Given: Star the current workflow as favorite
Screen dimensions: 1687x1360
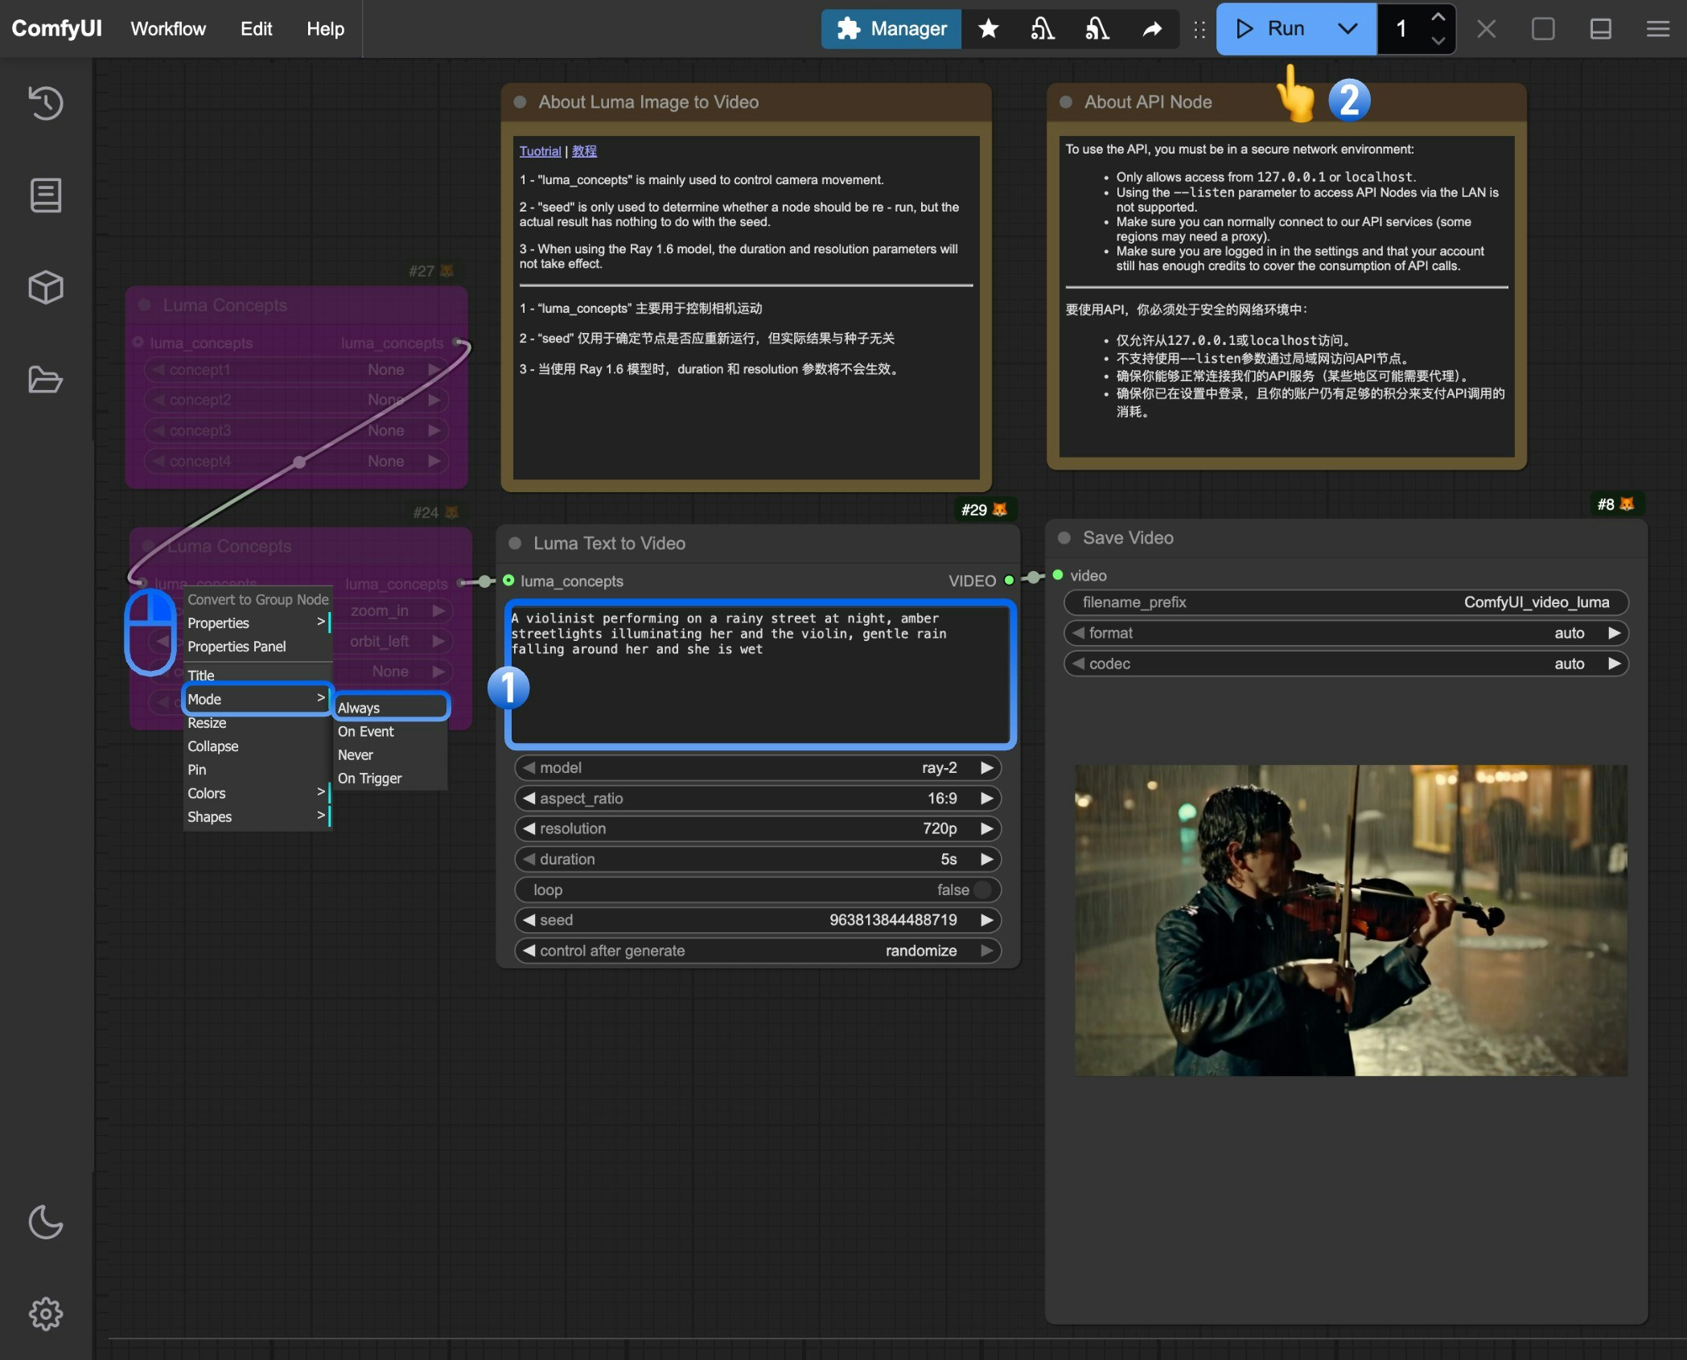Looking at the screenshot, I should pyautogui.click(x=988, y=29).
